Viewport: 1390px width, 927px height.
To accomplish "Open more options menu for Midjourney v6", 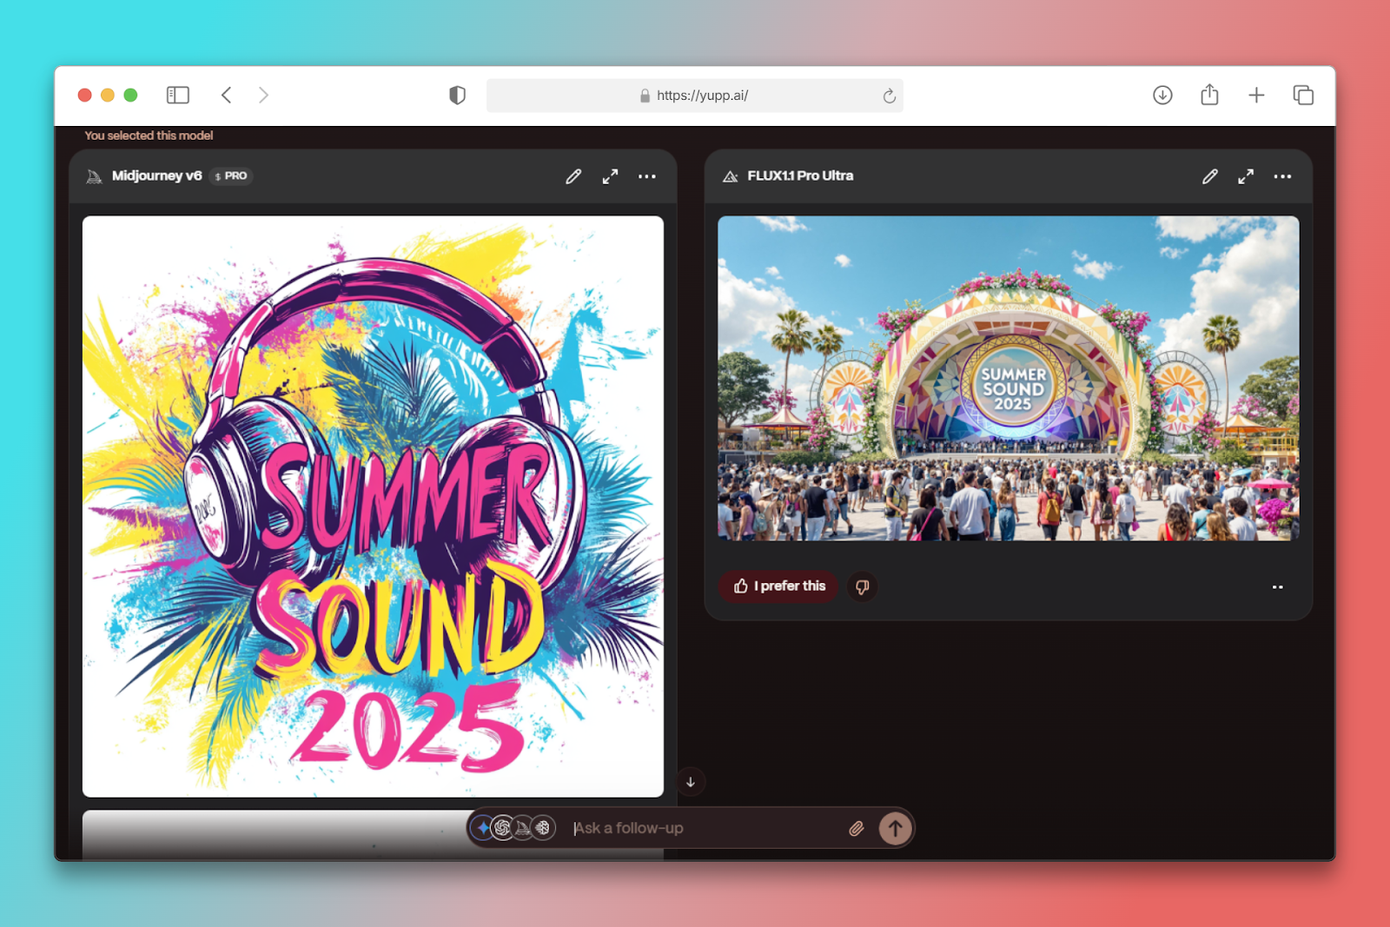I will pyautogui.click(x=647, y=176).
